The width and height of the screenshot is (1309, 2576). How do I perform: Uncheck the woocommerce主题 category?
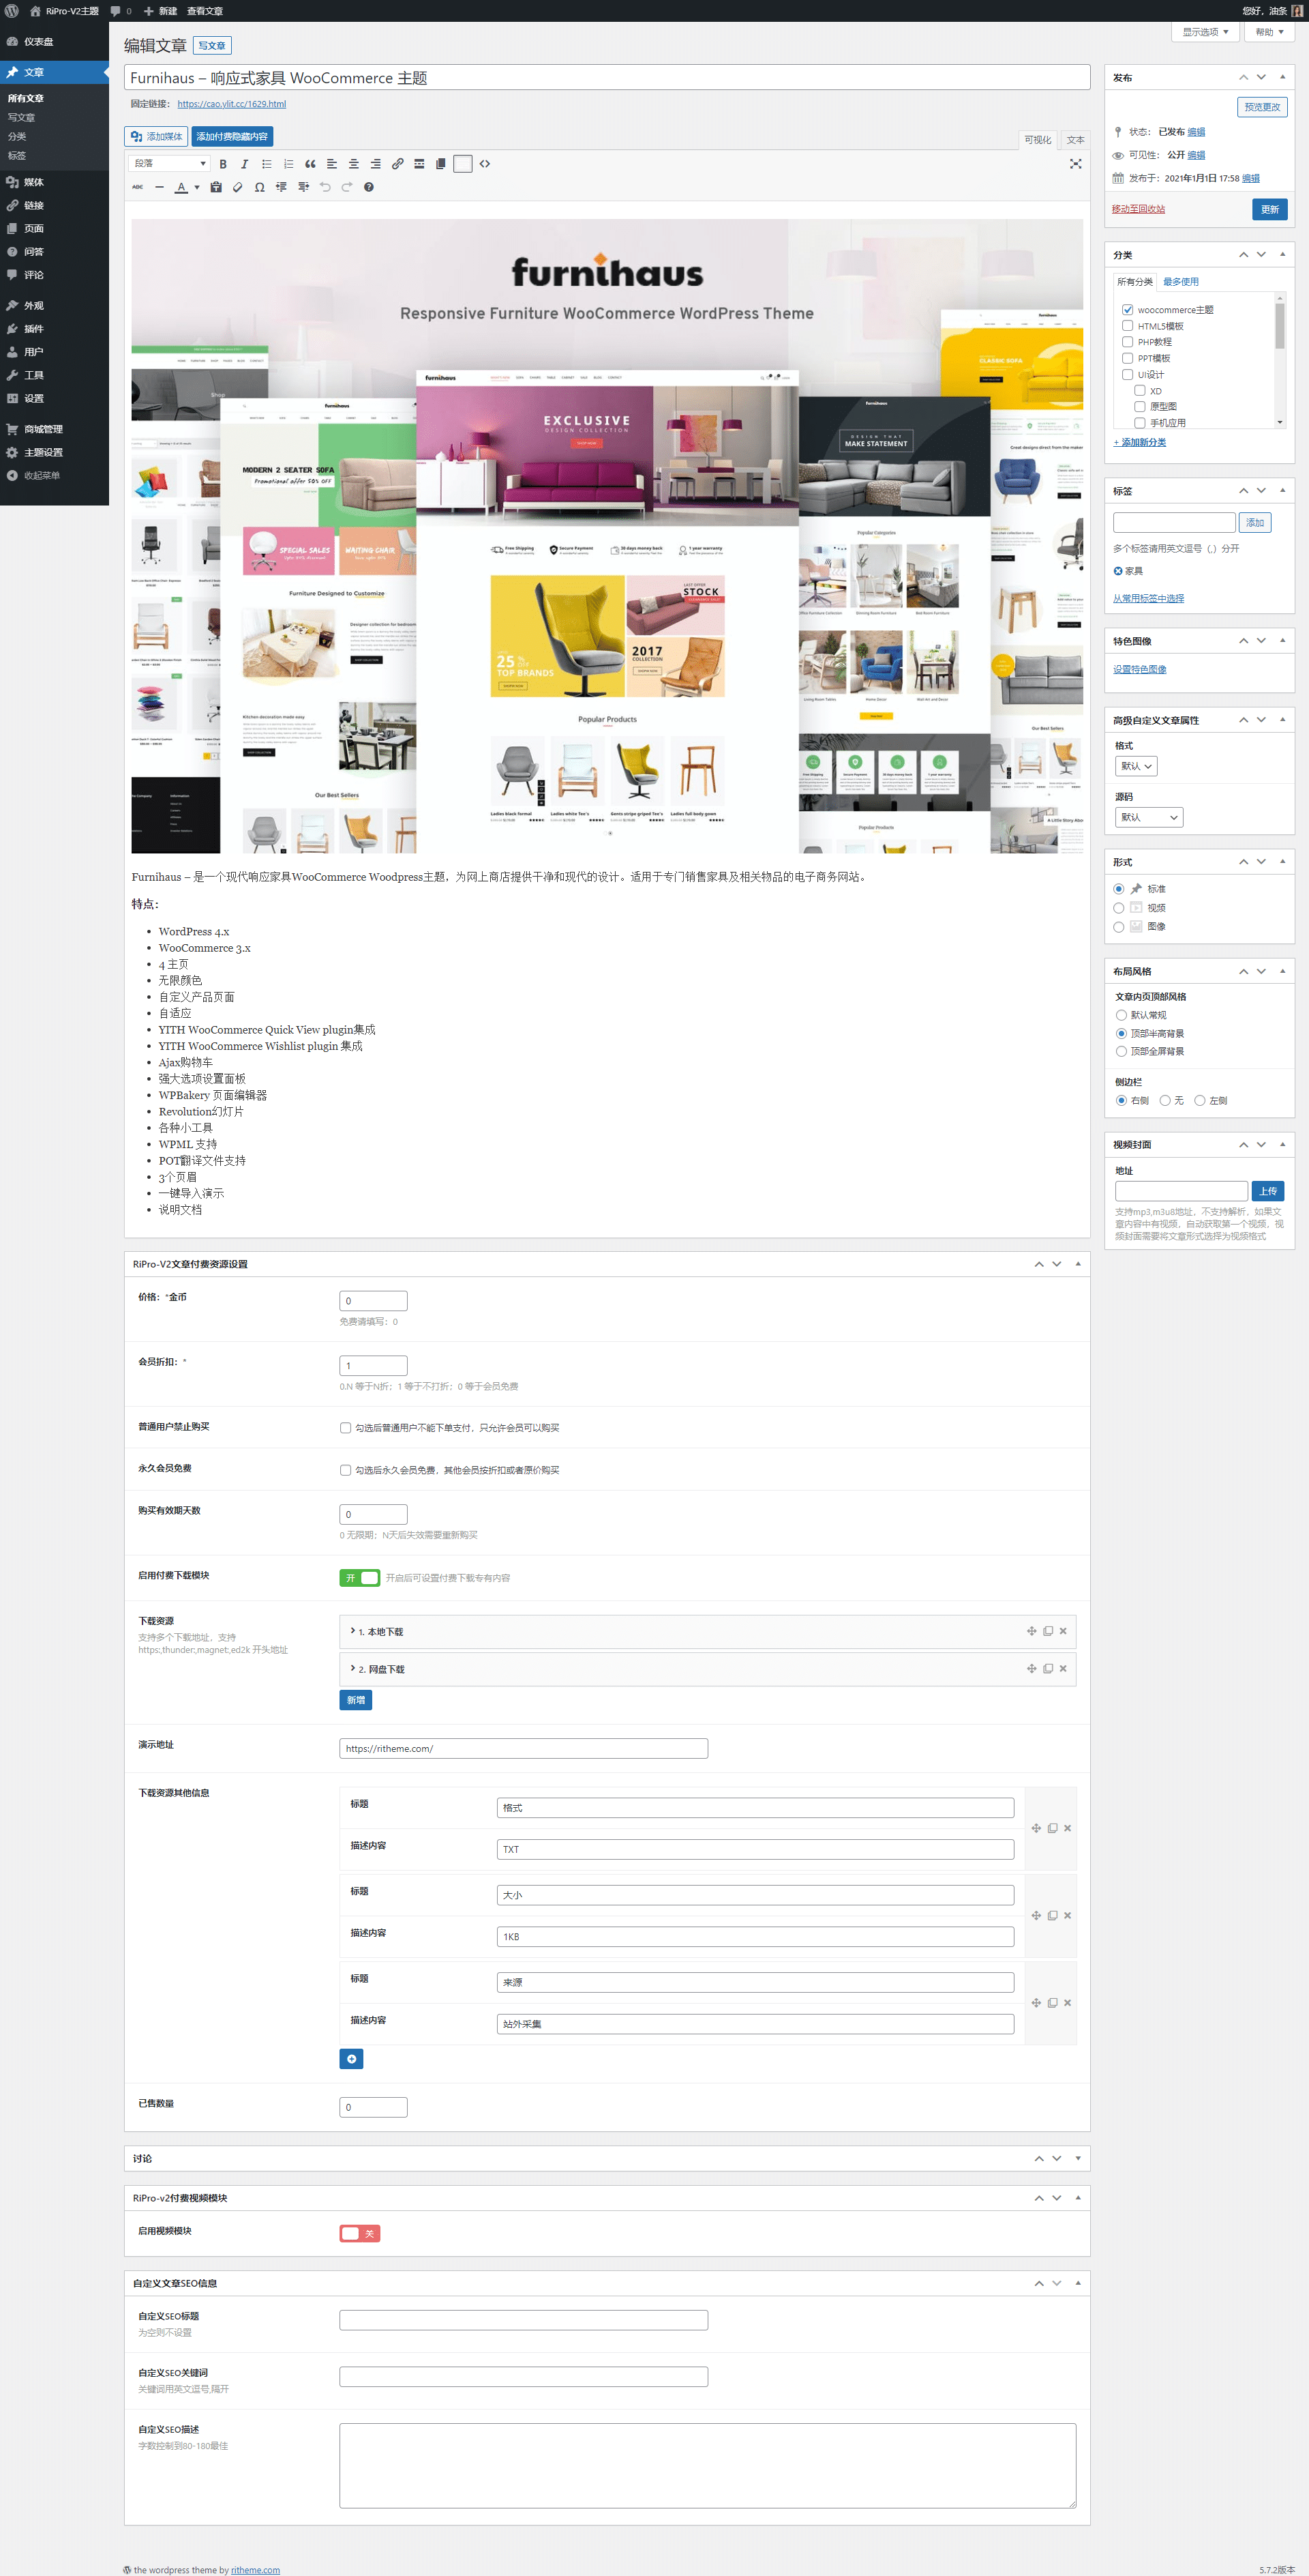pyautogui.click(x=1127, y=310)
